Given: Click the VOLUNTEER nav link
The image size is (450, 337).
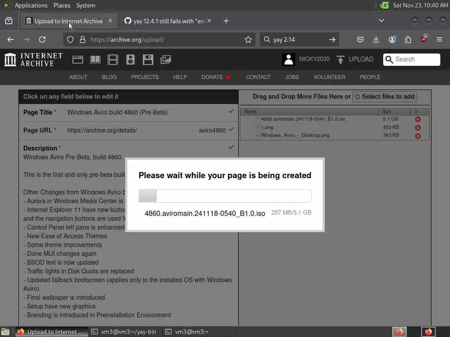Looking at the screenshot, I should (x=330, y=77).
